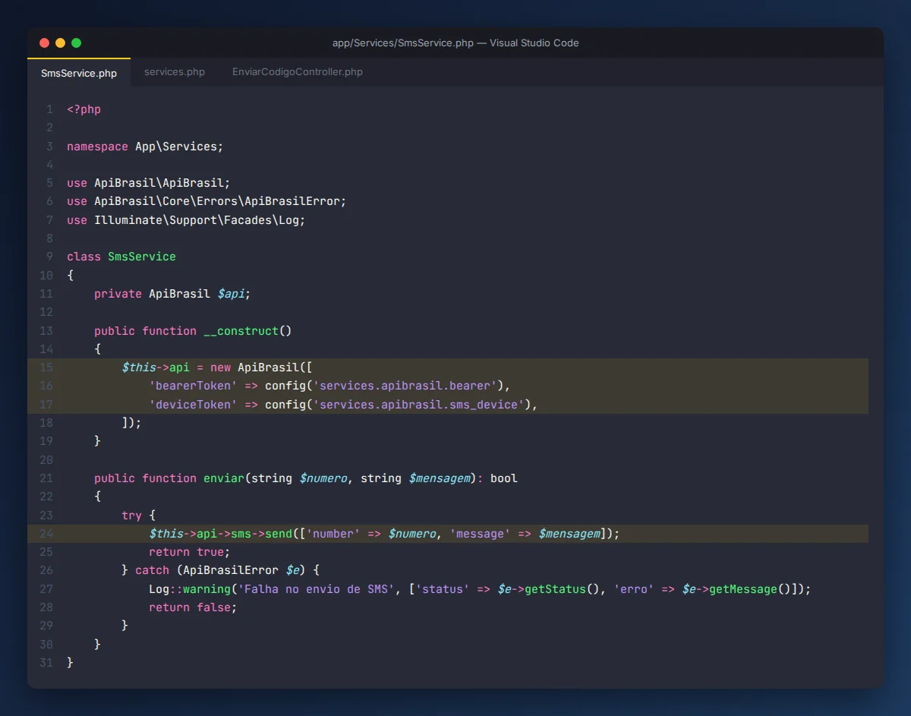Click the yellow minimize window button
Viewport: 911px width, 716px height.
coord(60,43)
